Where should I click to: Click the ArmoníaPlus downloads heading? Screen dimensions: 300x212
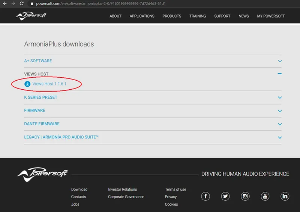point(59,44)
